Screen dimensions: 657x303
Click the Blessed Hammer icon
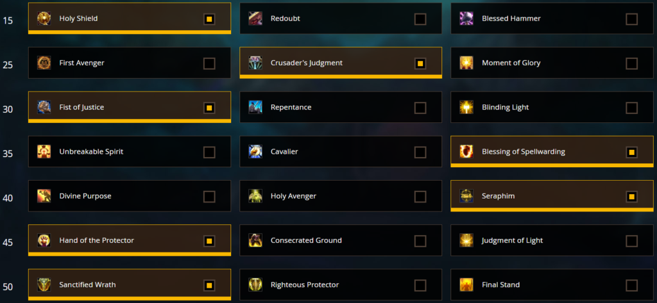(466, 19)
